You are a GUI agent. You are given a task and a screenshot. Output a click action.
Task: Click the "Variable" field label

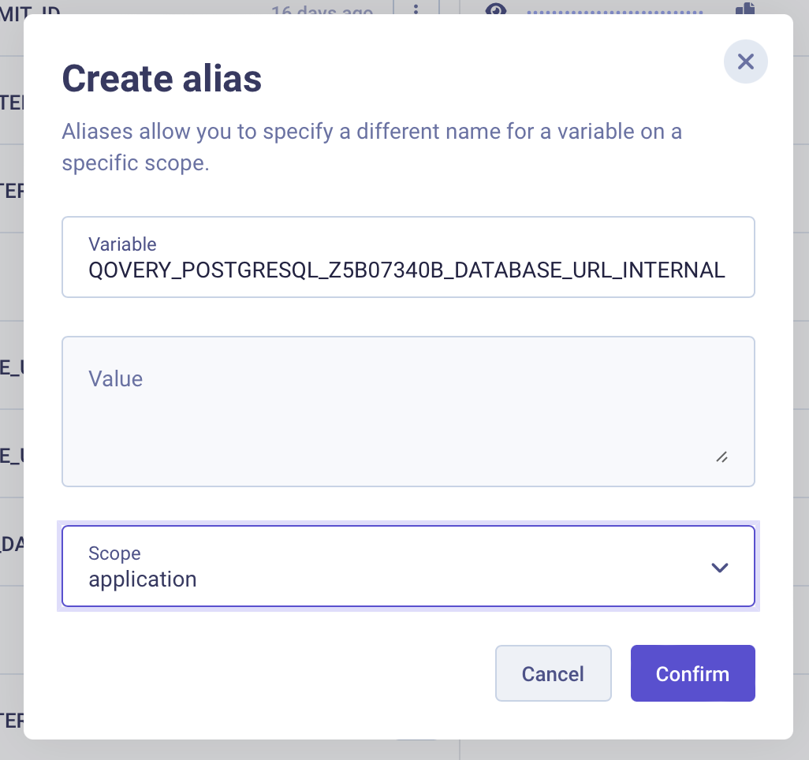(x=122, y=244)
